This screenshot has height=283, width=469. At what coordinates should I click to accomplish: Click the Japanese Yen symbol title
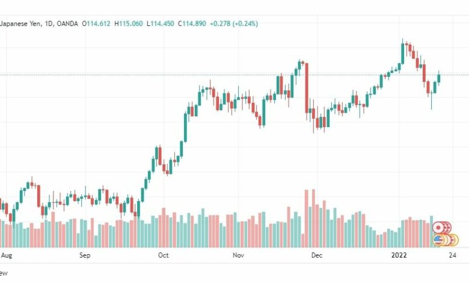(20, 23)
